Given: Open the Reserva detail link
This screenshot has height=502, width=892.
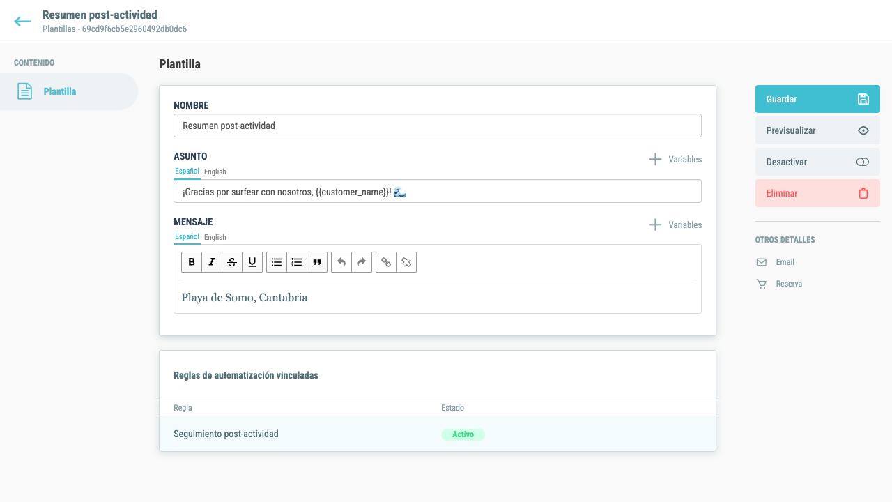Looking at the screenshot, I should point(789,284).
